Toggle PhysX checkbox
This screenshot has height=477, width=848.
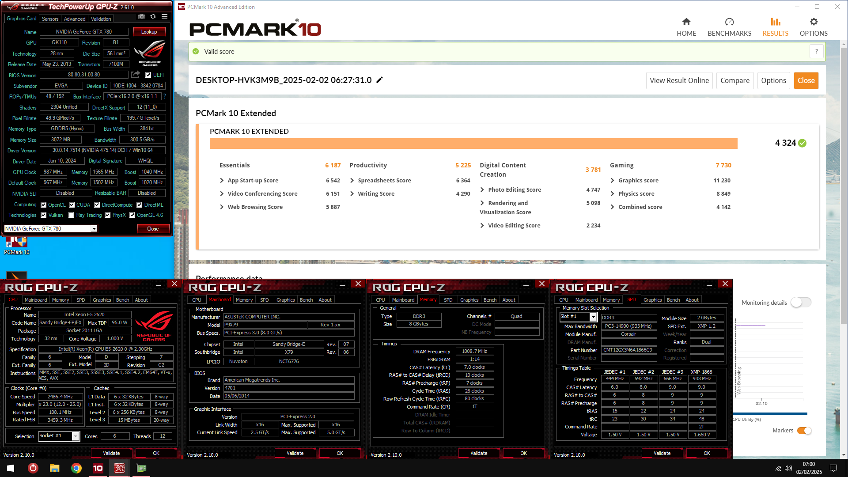[x=108, y=215]
